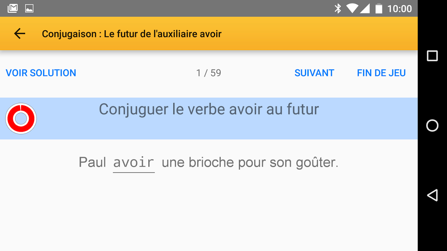This screenshot has height=251, width=447.
Task: Tap the battery status icon
Action: coord(379,8)
